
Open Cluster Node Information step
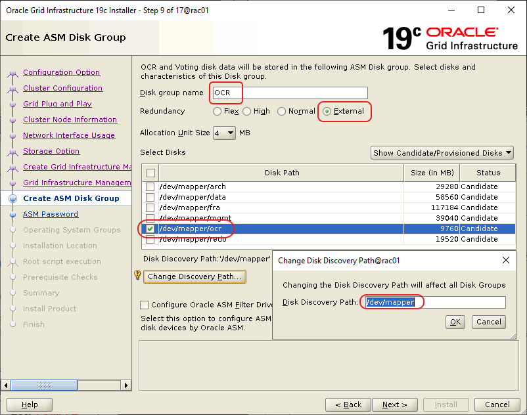click(x=70, y=120)
